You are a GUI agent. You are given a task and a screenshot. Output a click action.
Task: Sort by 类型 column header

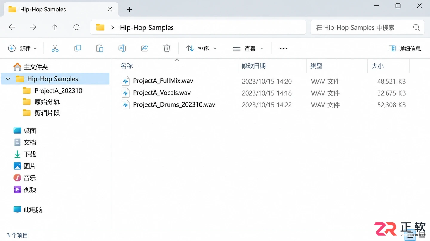(316, 66)
